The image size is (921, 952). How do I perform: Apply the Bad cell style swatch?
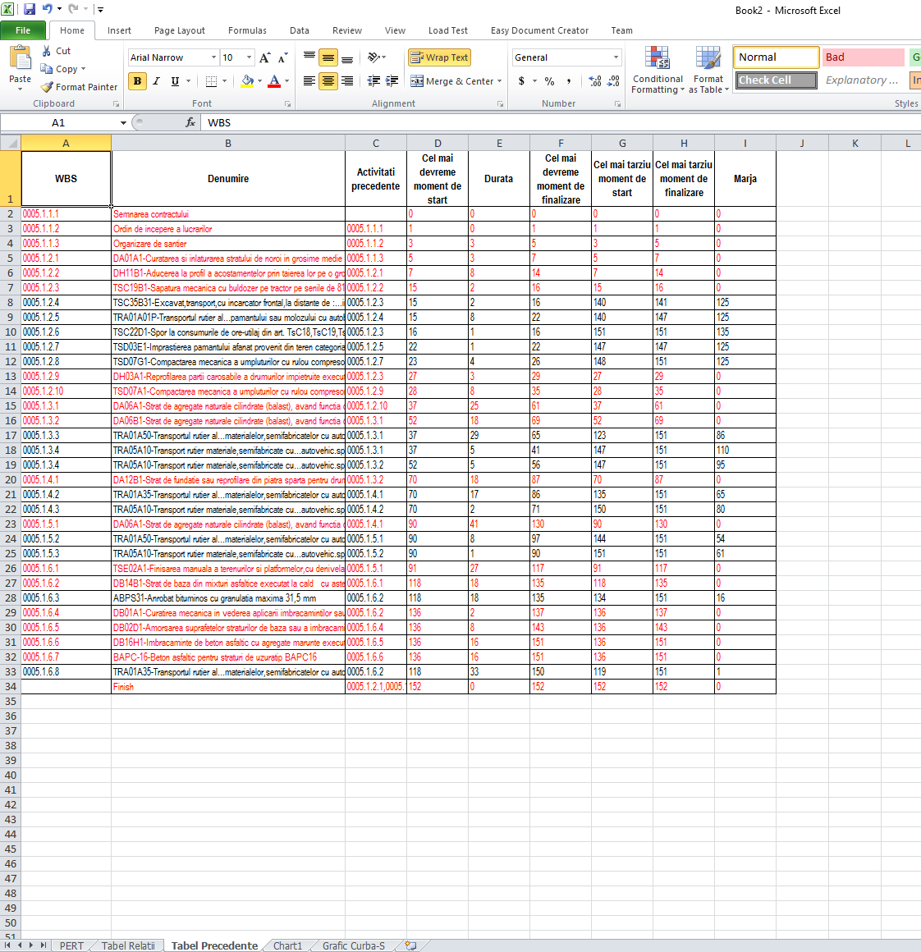863,57
